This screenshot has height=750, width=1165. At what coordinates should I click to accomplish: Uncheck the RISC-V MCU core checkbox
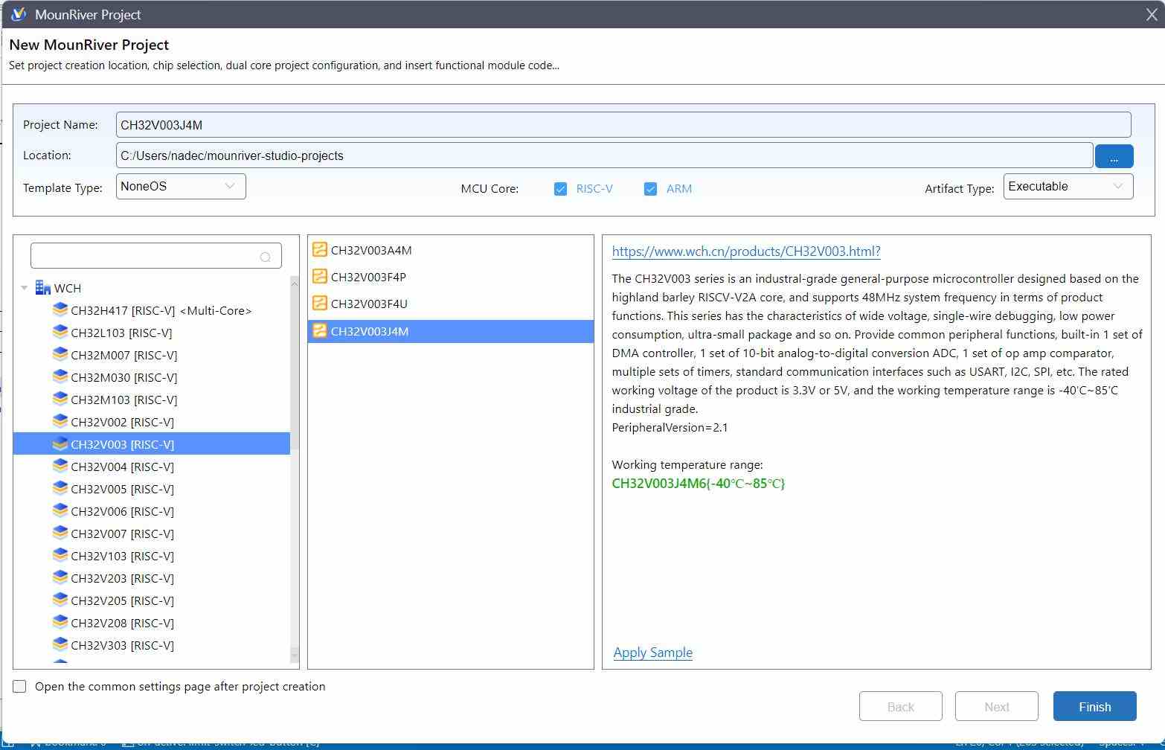561,189
